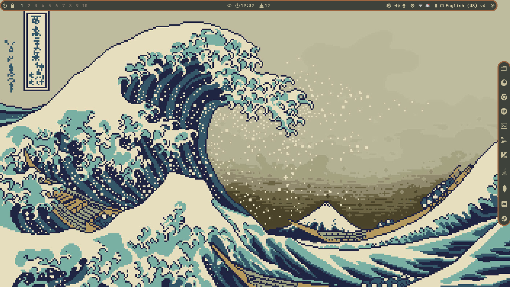510x287 pixels.
Task: Open the Wi-Fi network icon
Action: tap(420, 6)
